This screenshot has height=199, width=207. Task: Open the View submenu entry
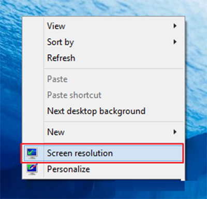pos(103,26)
